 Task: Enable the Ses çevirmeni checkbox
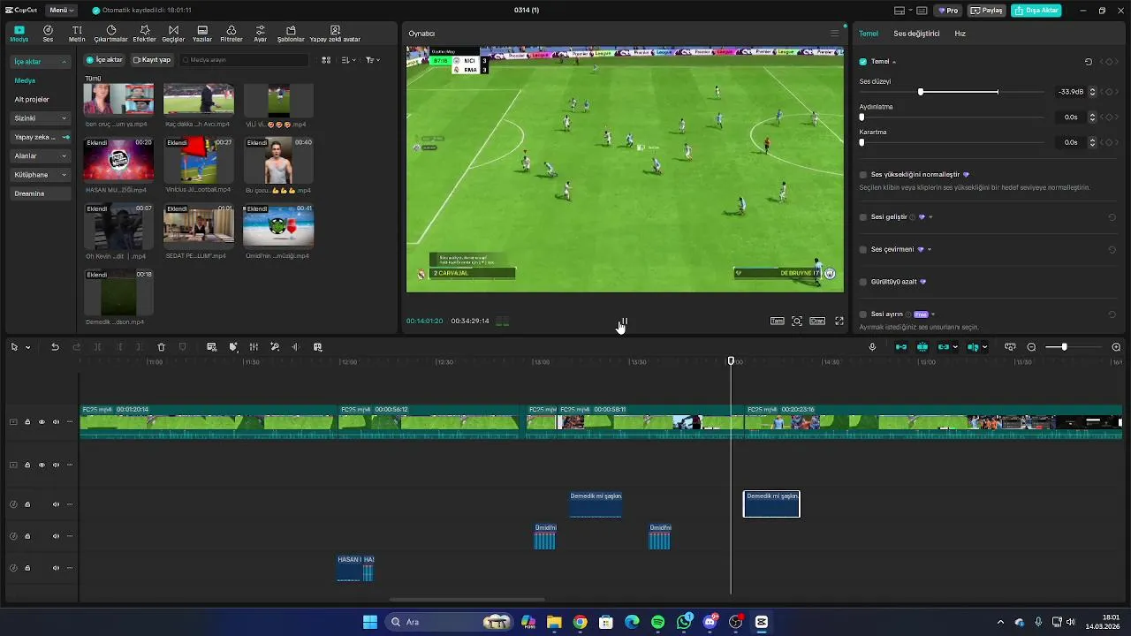863,249
